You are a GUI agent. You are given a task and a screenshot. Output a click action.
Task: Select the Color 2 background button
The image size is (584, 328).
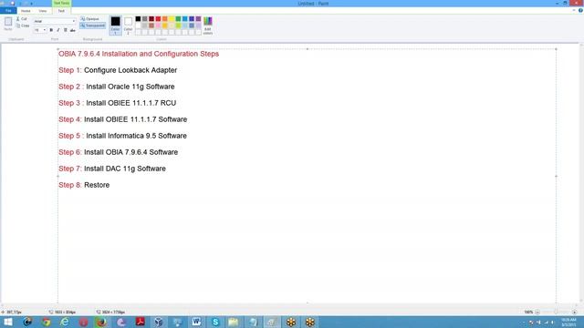click(128, 26)
